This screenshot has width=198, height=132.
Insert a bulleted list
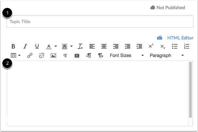point(175,46)
